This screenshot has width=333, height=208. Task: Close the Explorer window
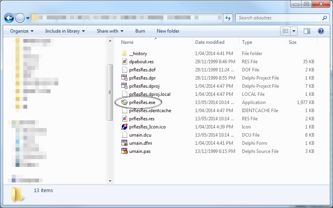click(x=321, y=4)
